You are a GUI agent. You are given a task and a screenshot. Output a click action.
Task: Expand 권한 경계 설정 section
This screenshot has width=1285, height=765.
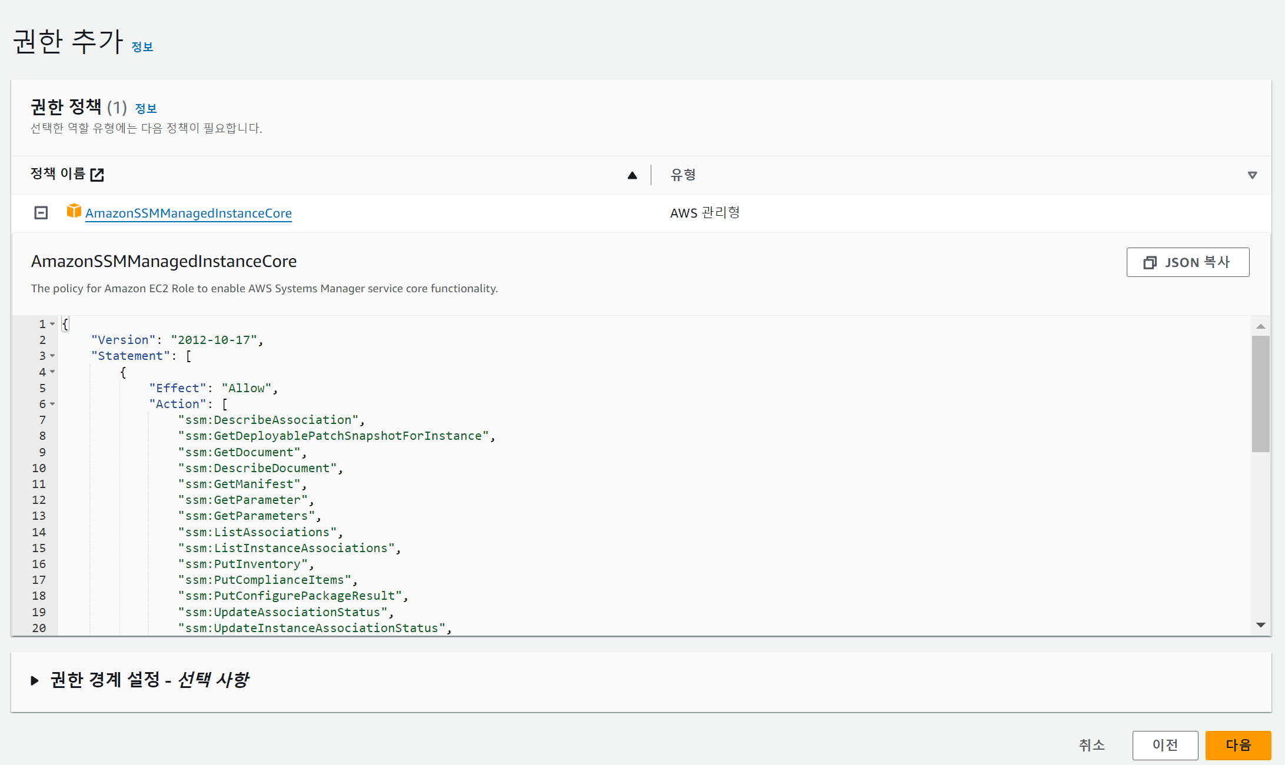point(35,680)
